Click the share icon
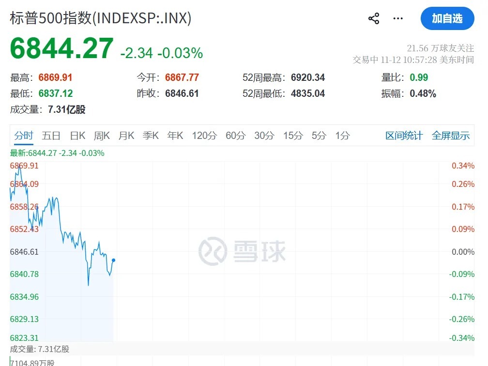The height and width of the screenshot is (366, 488). (374, 19)
